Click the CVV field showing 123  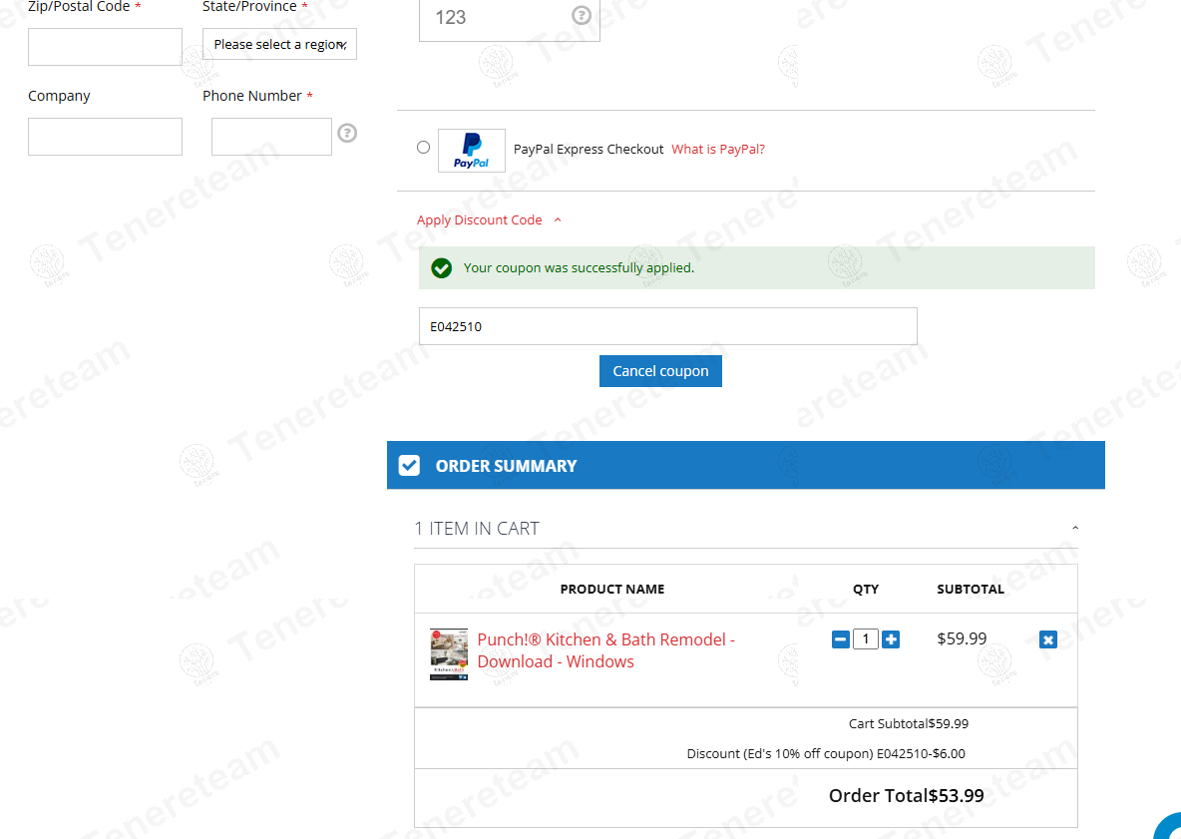494,18
